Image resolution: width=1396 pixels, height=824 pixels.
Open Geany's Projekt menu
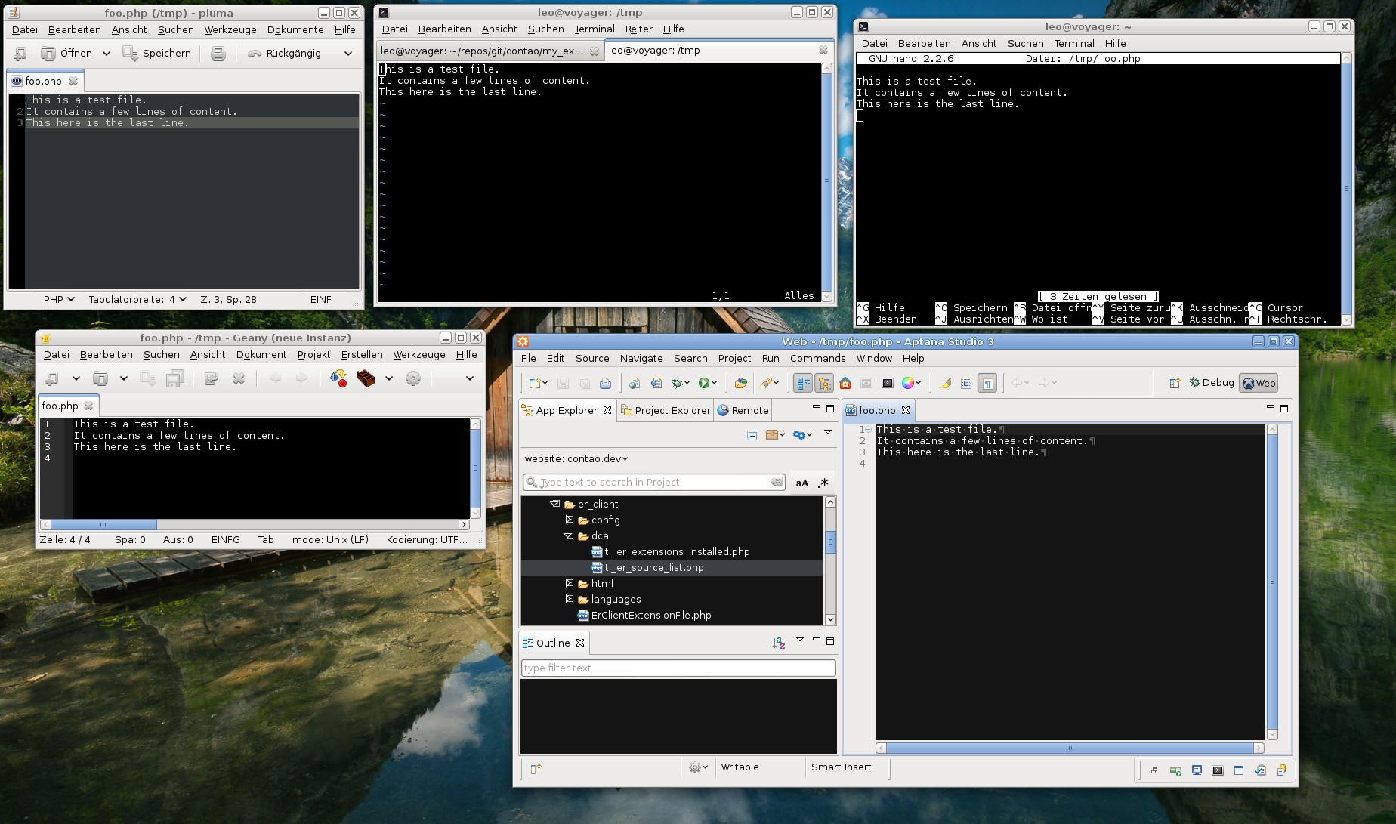[313, 354]
